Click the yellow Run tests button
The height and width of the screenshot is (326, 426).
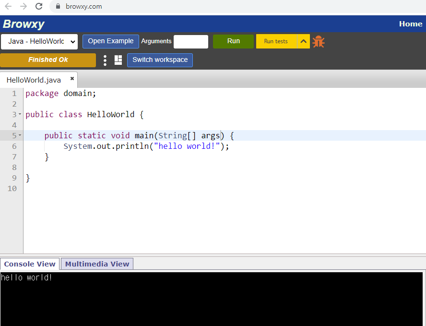(276, 41)
